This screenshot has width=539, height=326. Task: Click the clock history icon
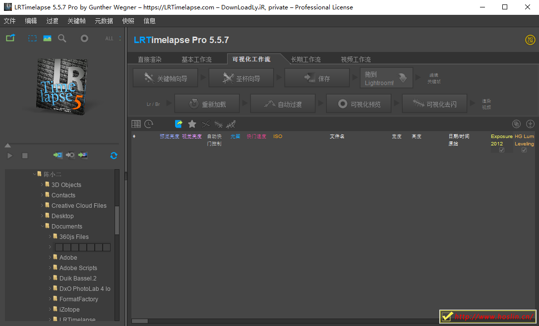coord(149,124)
